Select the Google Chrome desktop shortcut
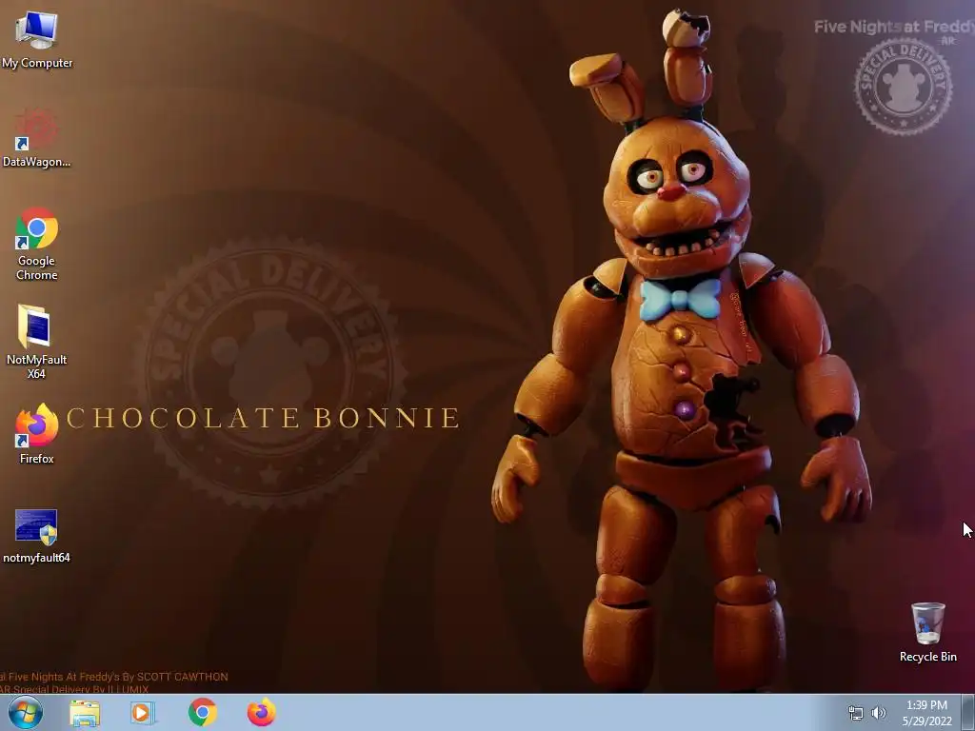 tap(37, 244)
